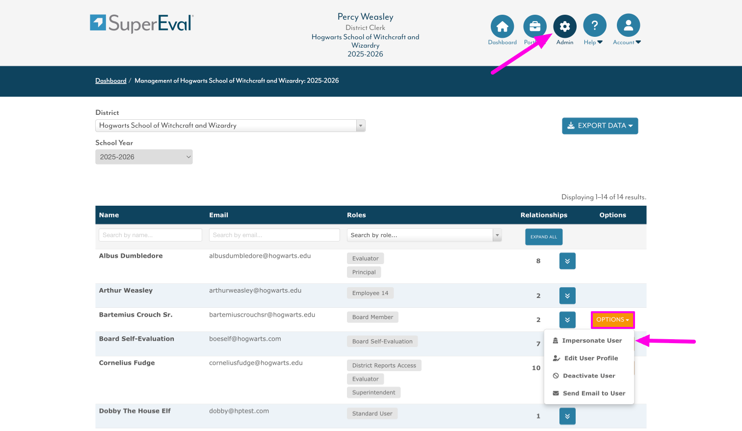Click dobby@hptest.com email
The image size is (742, 431).
[239, 411]
